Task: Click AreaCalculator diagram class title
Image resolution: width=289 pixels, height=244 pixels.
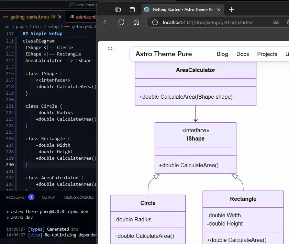Action: tap(196, 70)
